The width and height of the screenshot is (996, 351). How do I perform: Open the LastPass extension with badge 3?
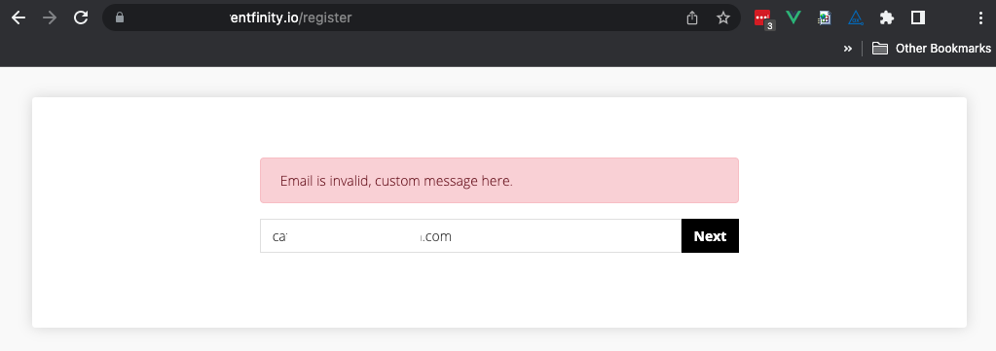pyautogui.click(x=763, y=19)
